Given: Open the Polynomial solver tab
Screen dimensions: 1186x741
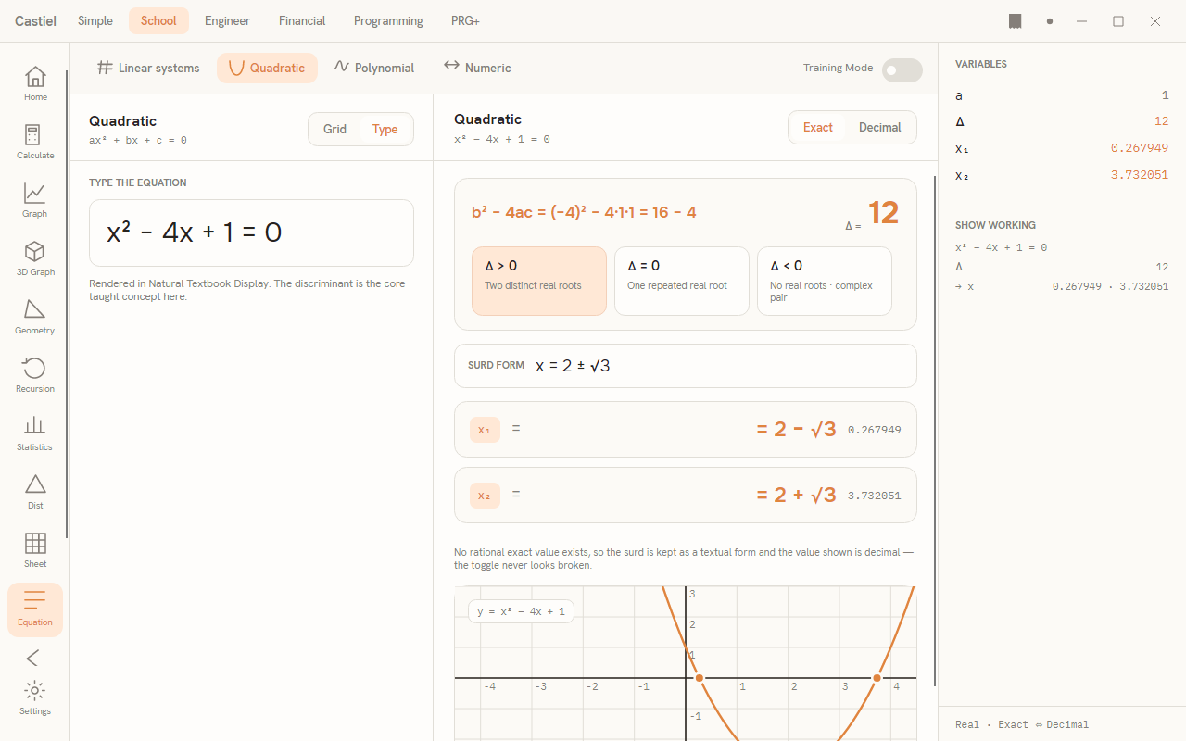Looking at the screenshot, I should click(373, 68).
